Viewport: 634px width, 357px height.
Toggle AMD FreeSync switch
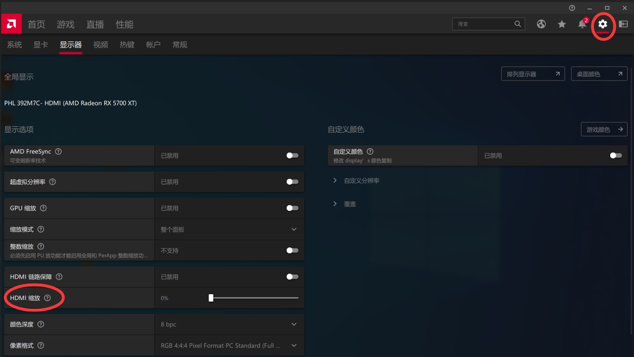[x=292, y=156]
